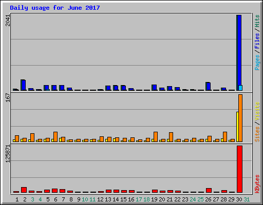Screen dimensions: 263x205
Task: Click the day 8 axis label
Action: click(x=71, y=199)
